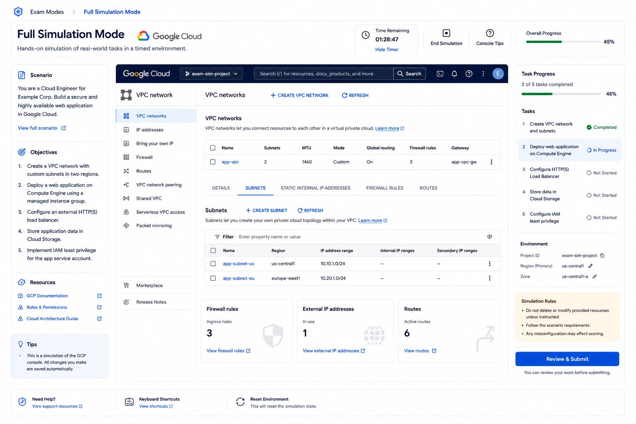The height and width of the screenshot is (424, 636).
Task: Copy the Project ID exam-sim-project
Action: [602, 255]
